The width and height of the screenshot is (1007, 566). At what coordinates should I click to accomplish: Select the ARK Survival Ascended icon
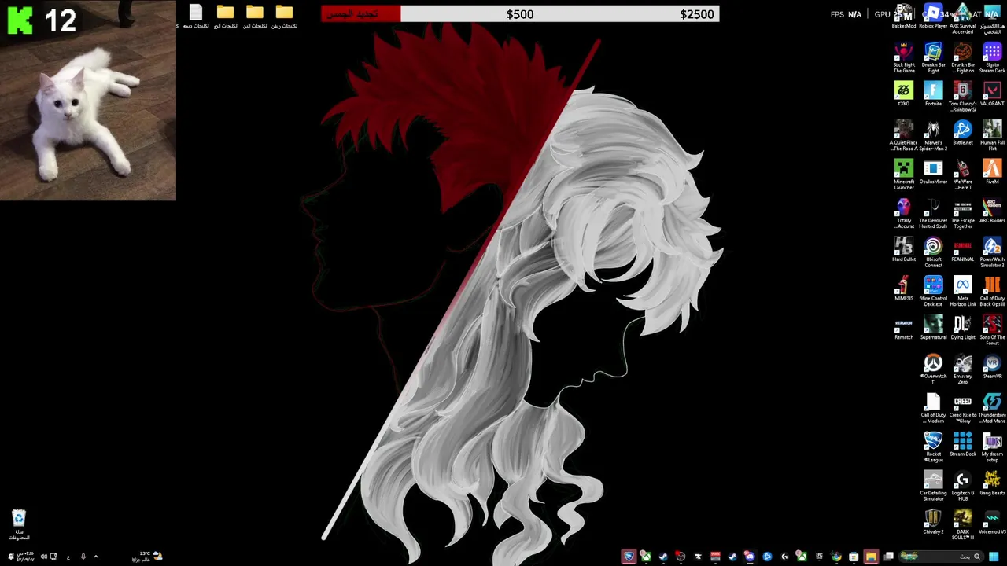[962, 19]
